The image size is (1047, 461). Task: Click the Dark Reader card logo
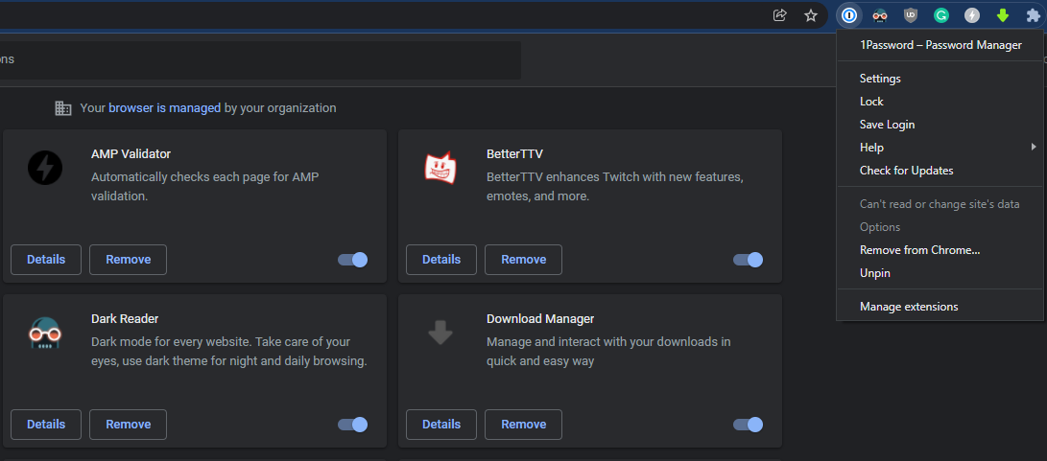45,333
